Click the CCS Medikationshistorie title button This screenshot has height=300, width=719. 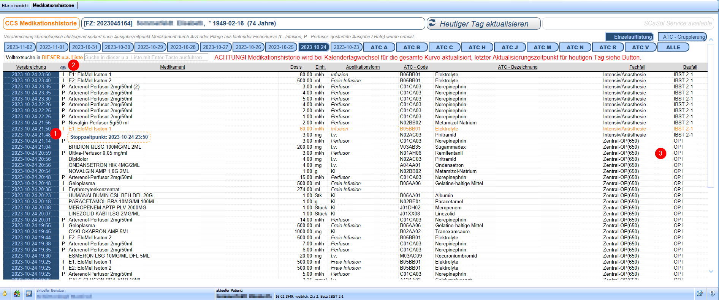[41, 24]
